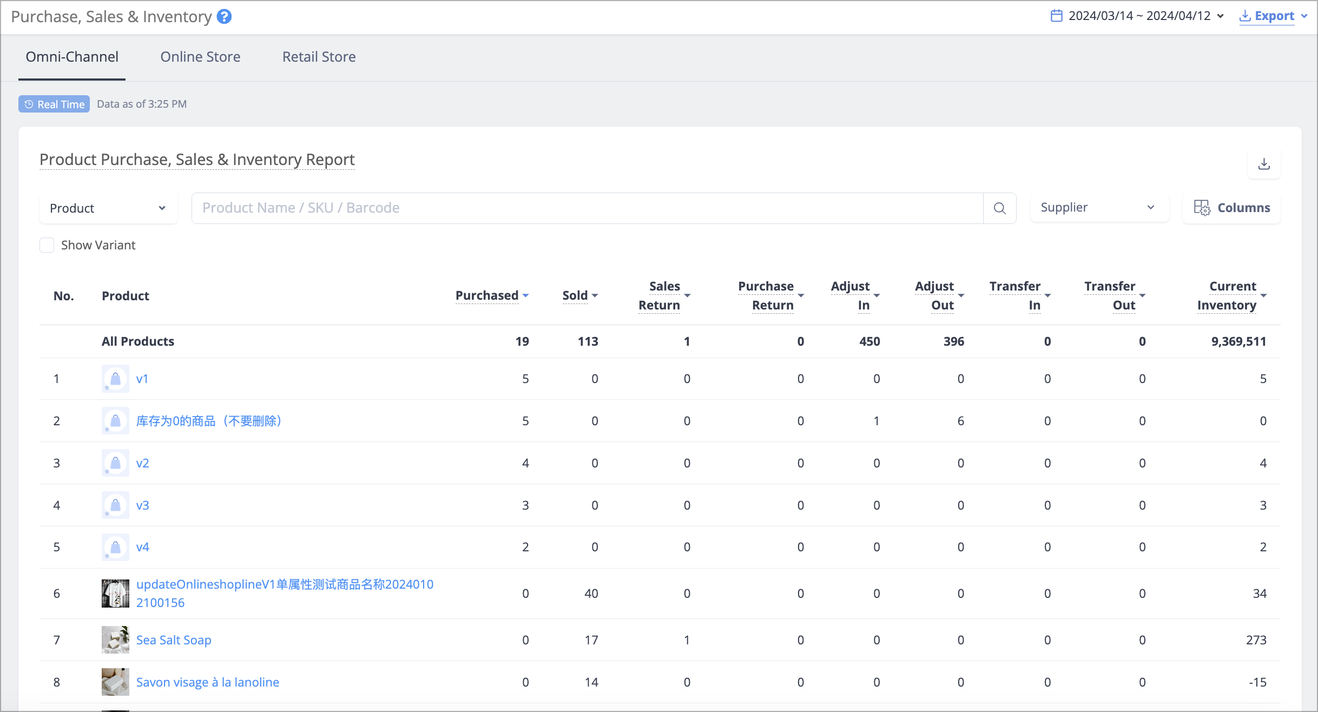Expand the Supplier dropdown
This screenshot has height=712, width=1318.
[1099, 208]
